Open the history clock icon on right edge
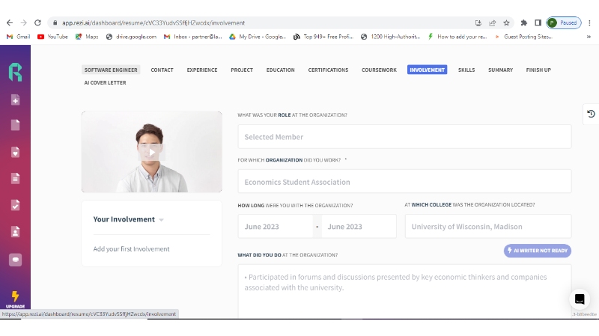599x336 pixels. [591, 114]
